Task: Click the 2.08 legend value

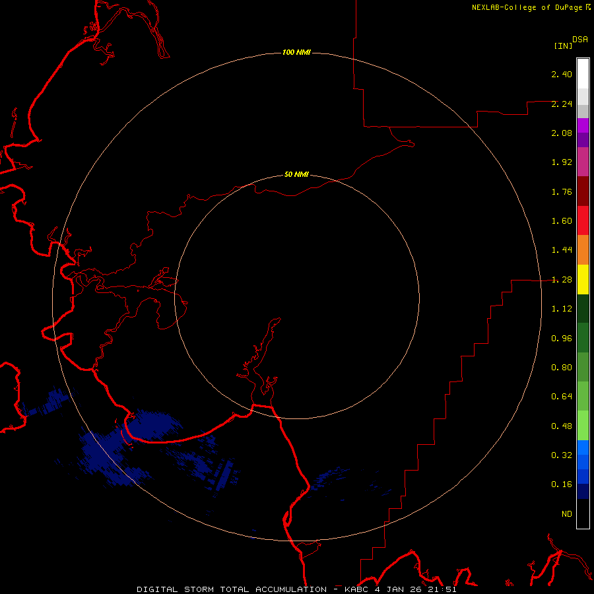Action: (x=562, y=133)
